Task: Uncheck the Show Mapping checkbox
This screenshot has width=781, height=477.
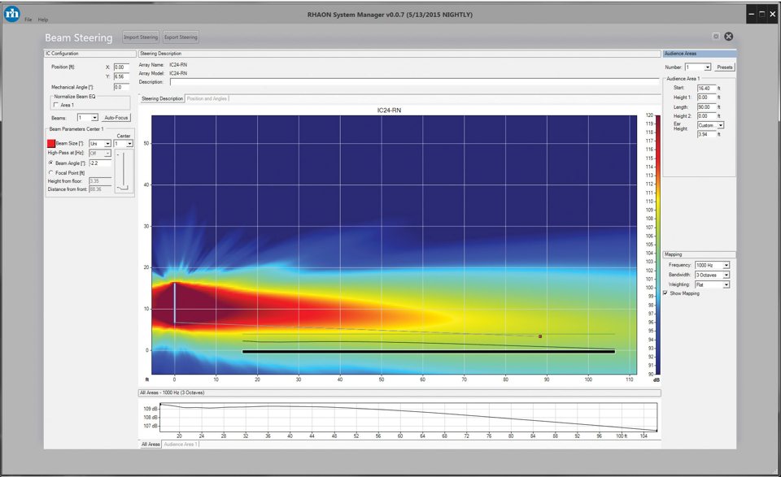Action: pyautogui.click(x=665, y=293)
